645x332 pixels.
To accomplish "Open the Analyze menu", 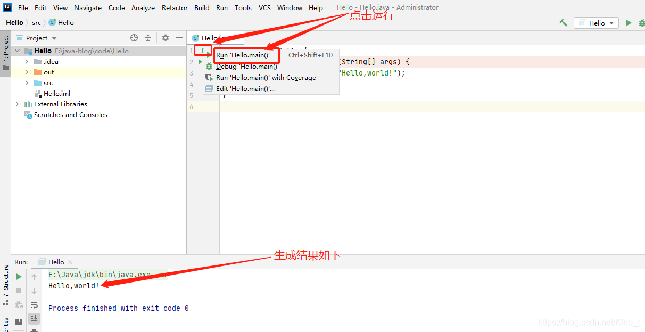I will pyautogui.click(x=143, y=8).
